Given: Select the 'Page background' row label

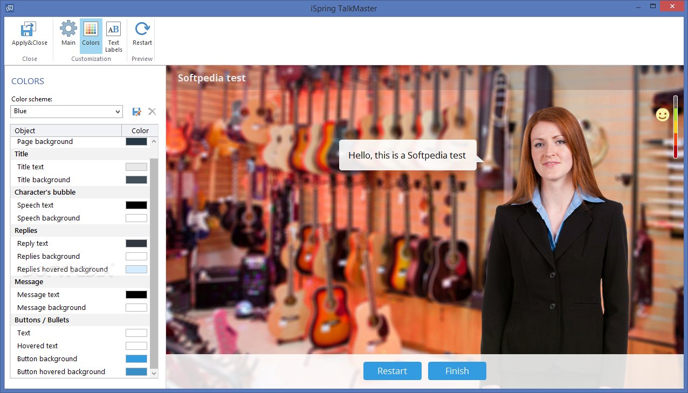Looking at the screenshot, I should pos(45,141).
